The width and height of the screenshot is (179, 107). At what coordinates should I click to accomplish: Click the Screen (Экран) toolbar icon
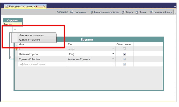click(137, 12)
